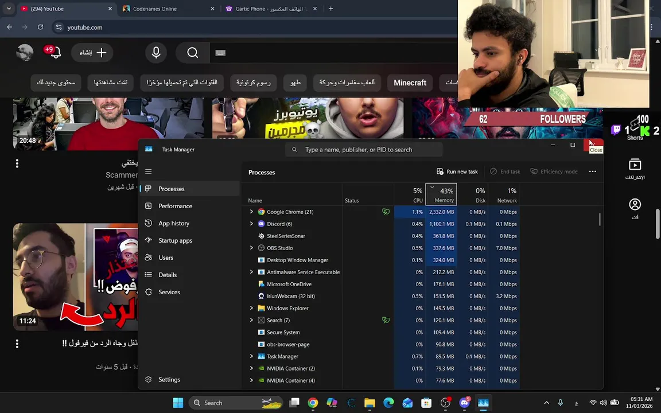Open Startup apps in Task Manager sidebar
Viewport: 661px width, 413px height.
tap(190, 240)
